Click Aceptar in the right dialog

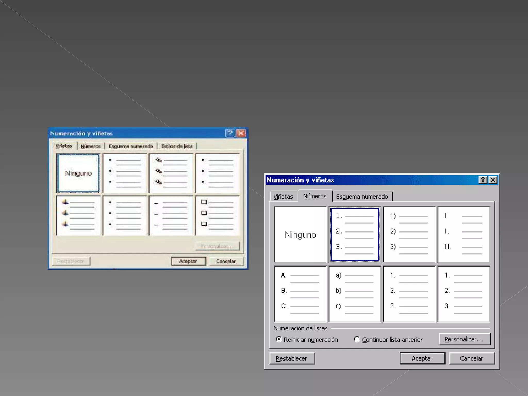422,358
